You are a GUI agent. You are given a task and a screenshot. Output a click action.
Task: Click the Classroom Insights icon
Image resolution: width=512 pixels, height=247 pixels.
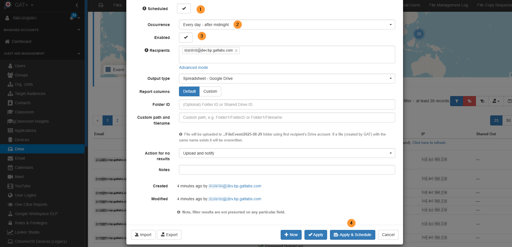click(x=11, y=121)
